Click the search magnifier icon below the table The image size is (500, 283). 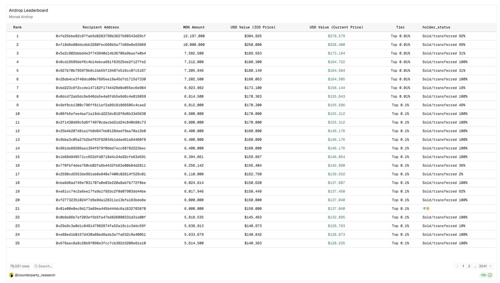[36, 266]
